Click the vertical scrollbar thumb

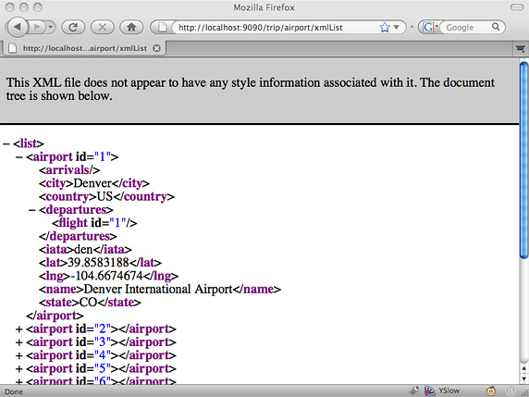pos(523,161)
